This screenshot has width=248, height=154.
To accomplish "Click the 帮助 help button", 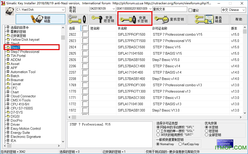I will 238,19.
